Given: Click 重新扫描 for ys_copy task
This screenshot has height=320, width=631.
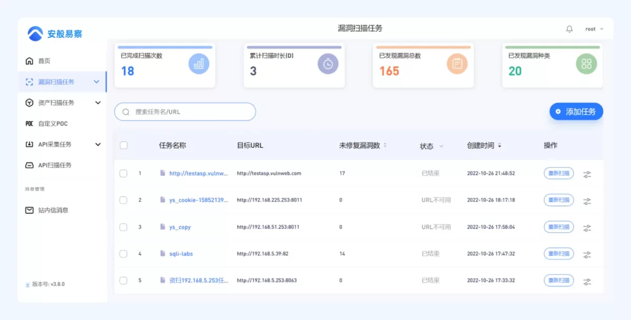Looking at the screenshot, I should coord(558,227).
